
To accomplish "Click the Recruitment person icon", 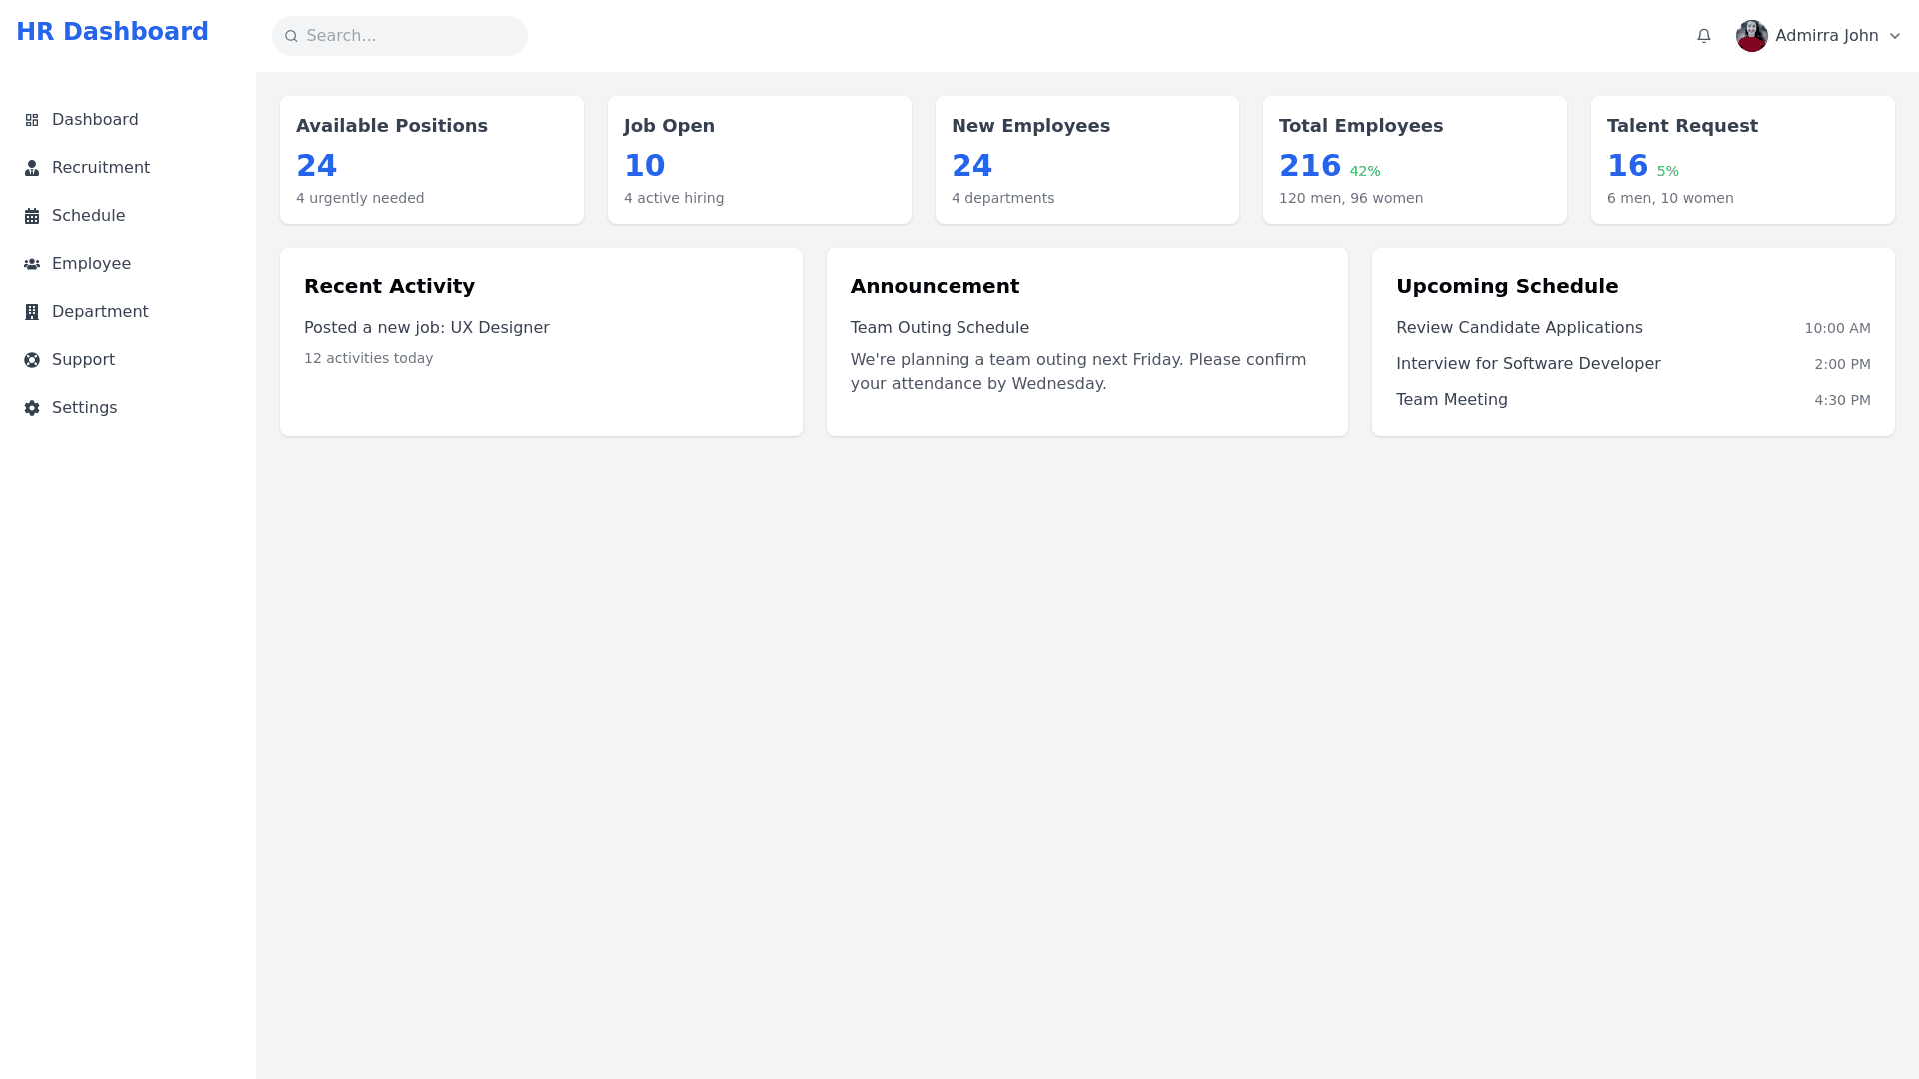I will point(32,168).
